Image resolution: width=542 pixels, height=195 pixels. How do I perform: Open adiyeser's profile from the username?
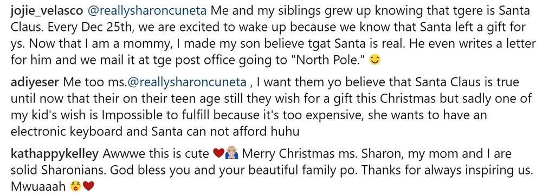(x=35, y=82)
